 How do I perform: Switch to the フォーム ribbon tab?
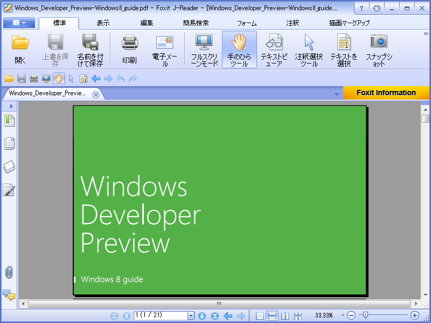247,23
